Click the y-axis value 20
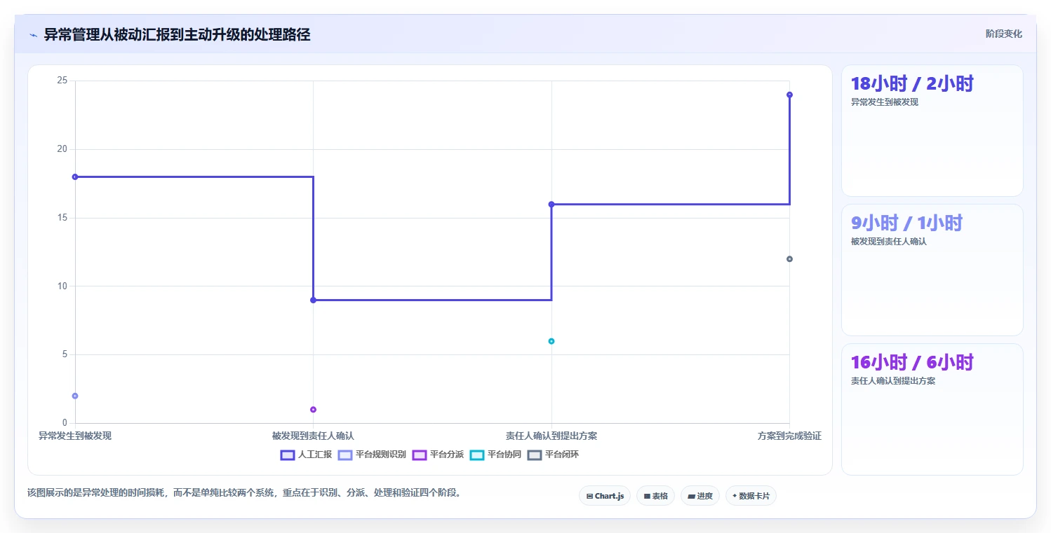Image resolution: width=1051 pixels, height=533 pixels. pos(62,149)
